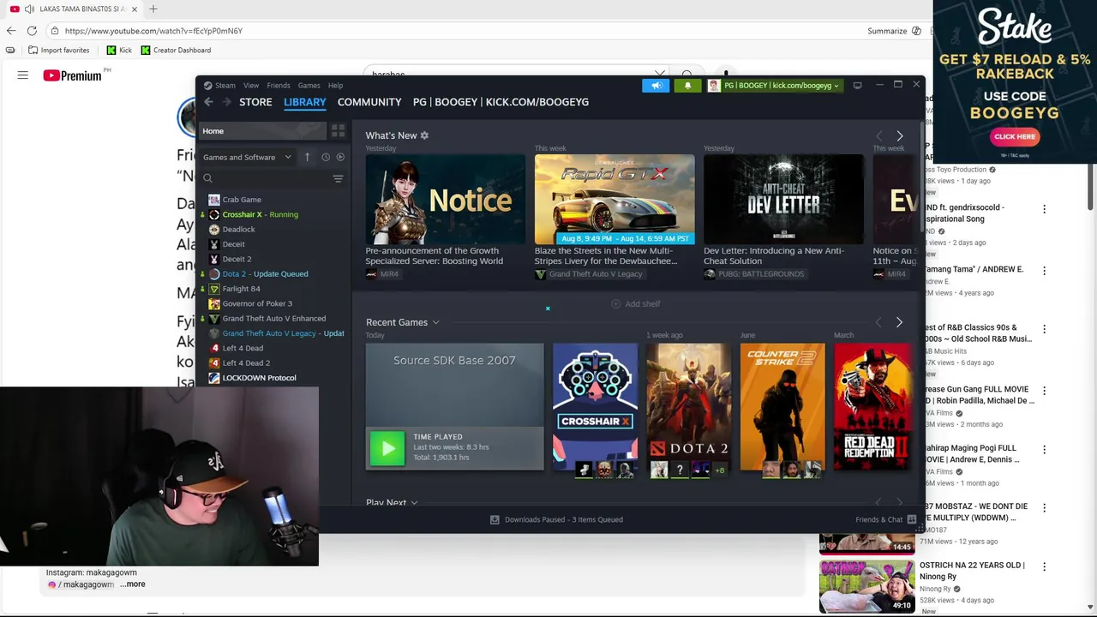1097x617 pixels.
Task: Open Downloads Paused status icon
Action: (495, 519)
